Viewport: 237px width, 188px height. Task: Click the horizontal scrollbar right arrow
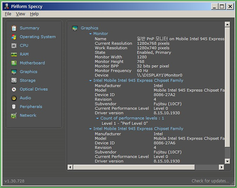click(221, 167)
